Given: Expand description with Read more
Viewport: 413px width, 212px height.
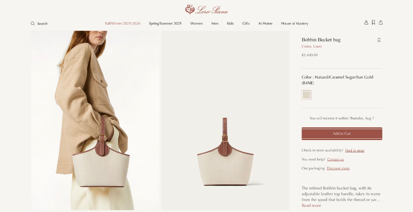Looking at the screenshot, I should pos(311,205).
